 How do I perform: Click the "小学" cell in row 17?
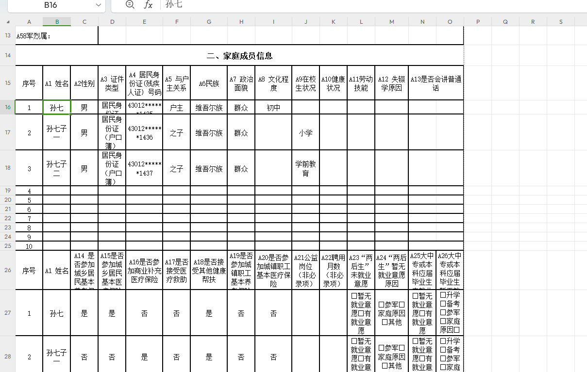(x=305, y=132)
